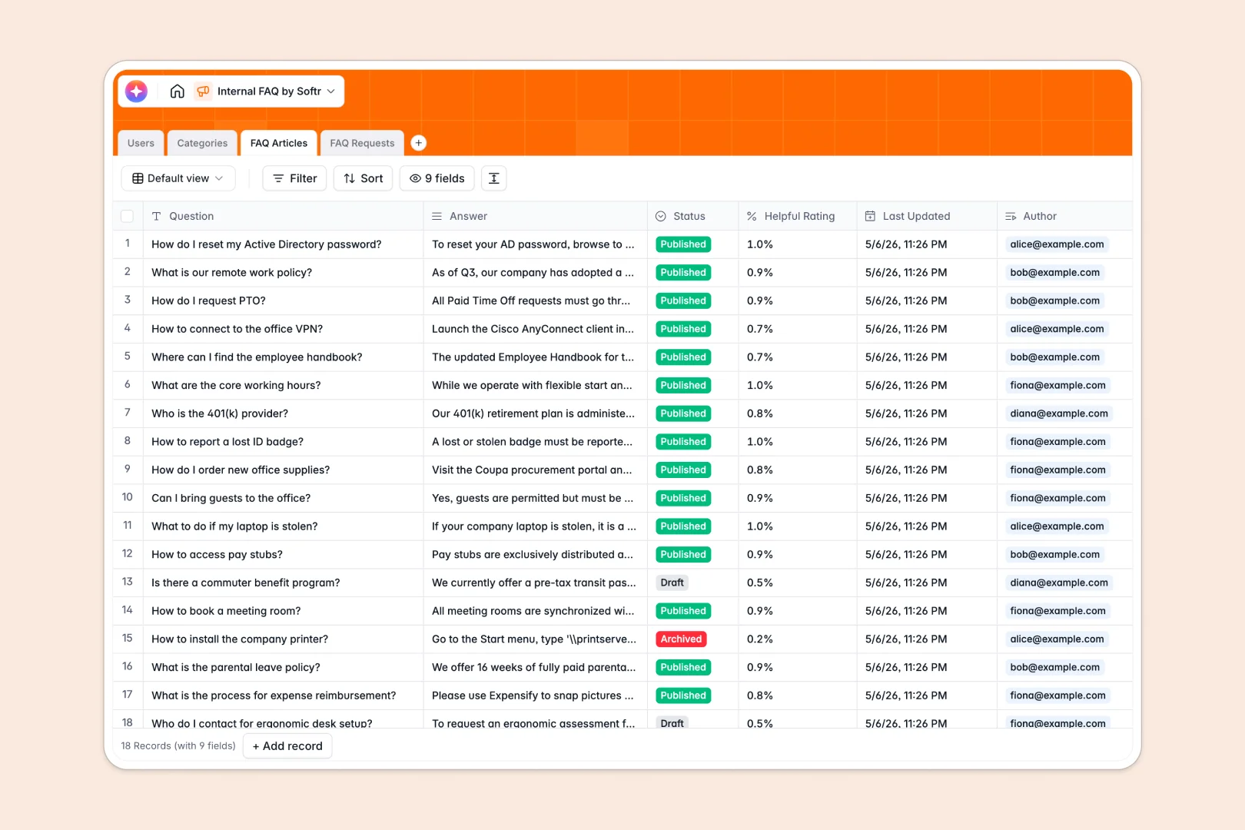This screenshot has height=830, width=1245.
Task: Click alice@example.com in the VPN row
Action: point(1057,329)
